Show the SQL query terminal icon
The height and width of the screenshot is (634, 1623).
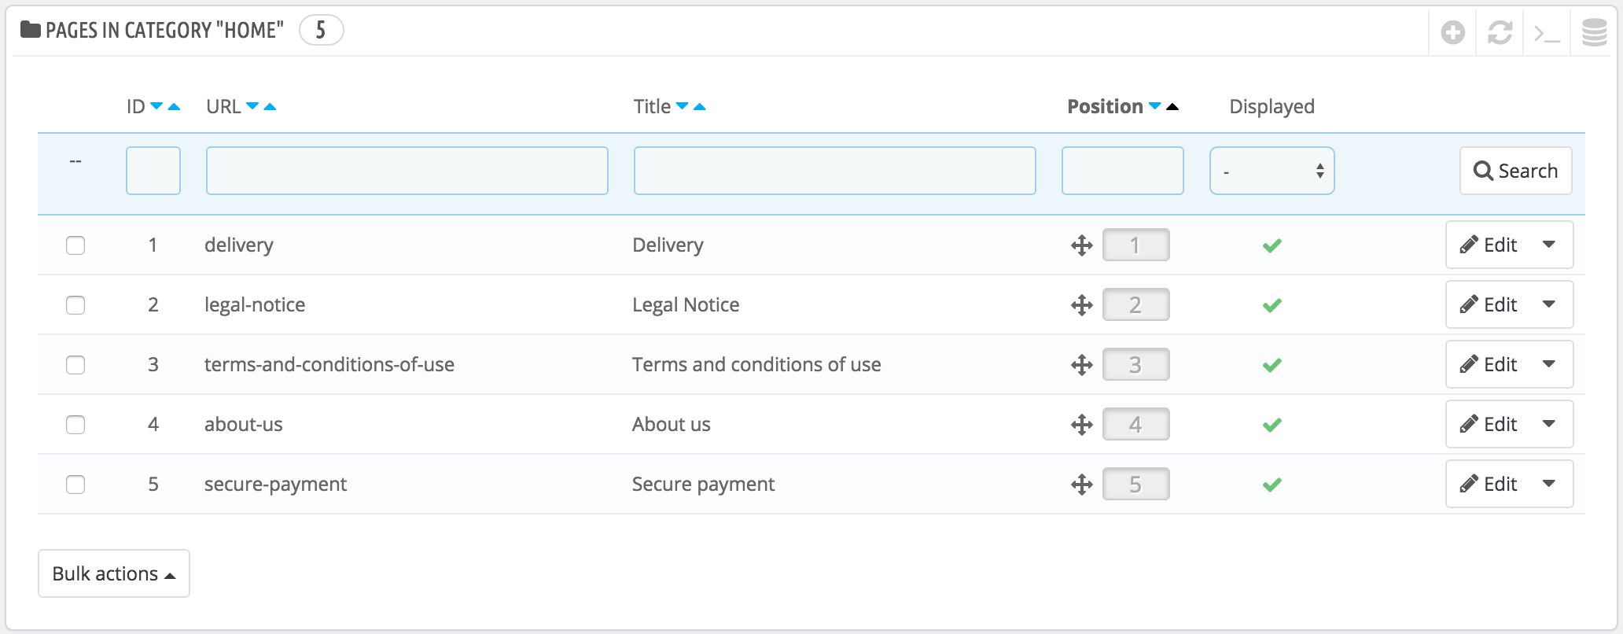click(x=1547, y=32)
